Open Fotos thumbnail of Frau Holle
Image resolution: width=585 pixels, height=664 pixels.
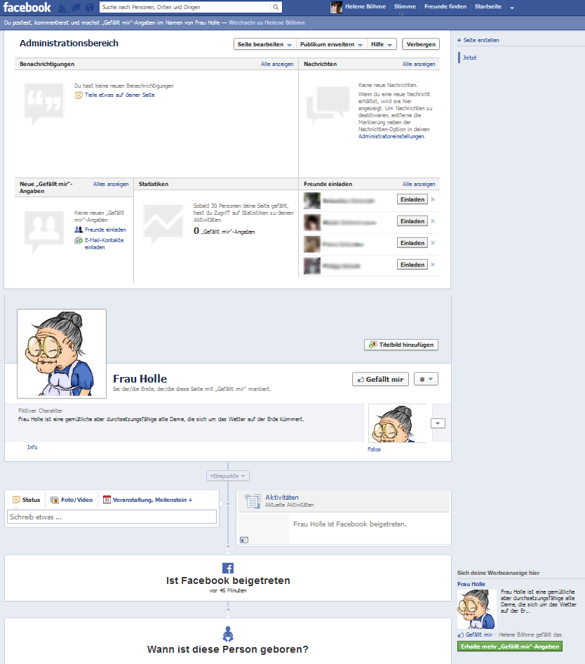pyautogui.click(x=398, y=423)
